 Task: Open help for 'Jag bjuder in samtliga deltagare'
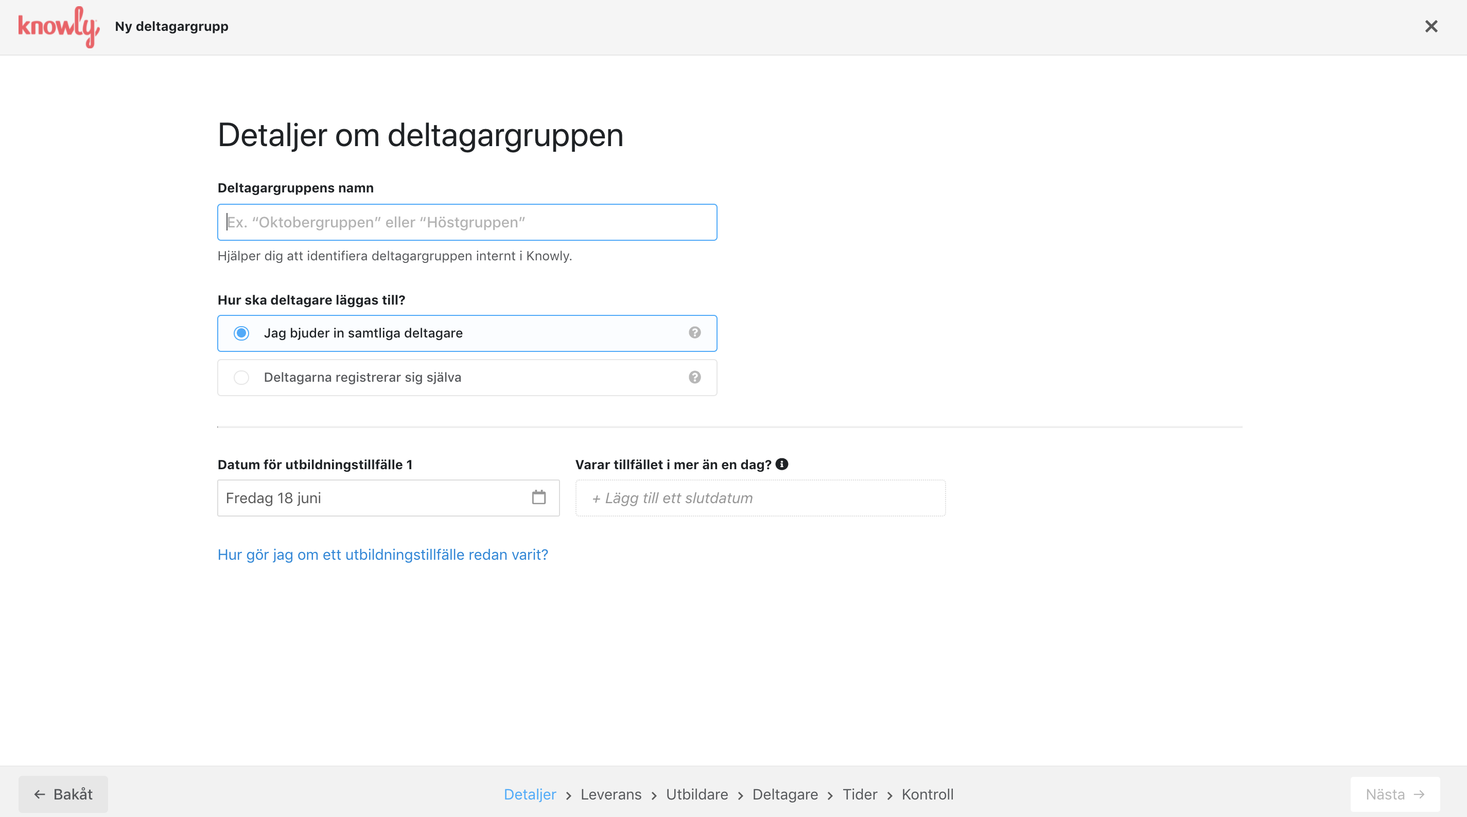click(694, 332)
